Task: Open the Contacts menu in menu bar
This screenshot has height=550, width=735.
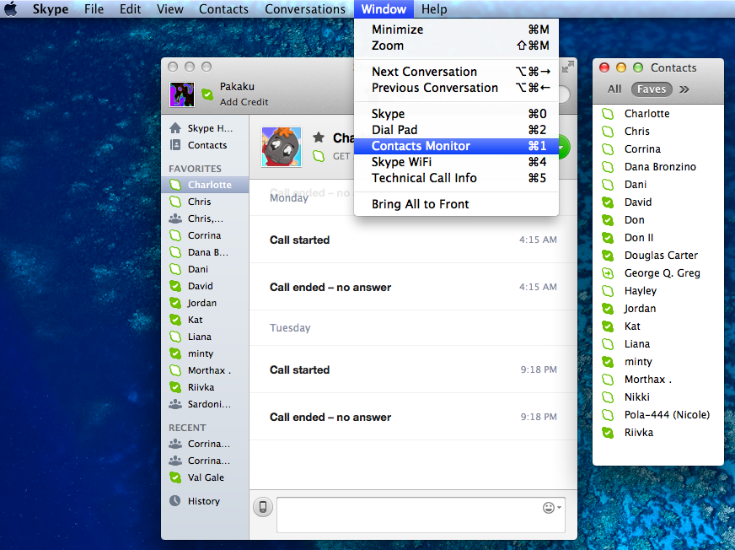Action: pos(223,9)
